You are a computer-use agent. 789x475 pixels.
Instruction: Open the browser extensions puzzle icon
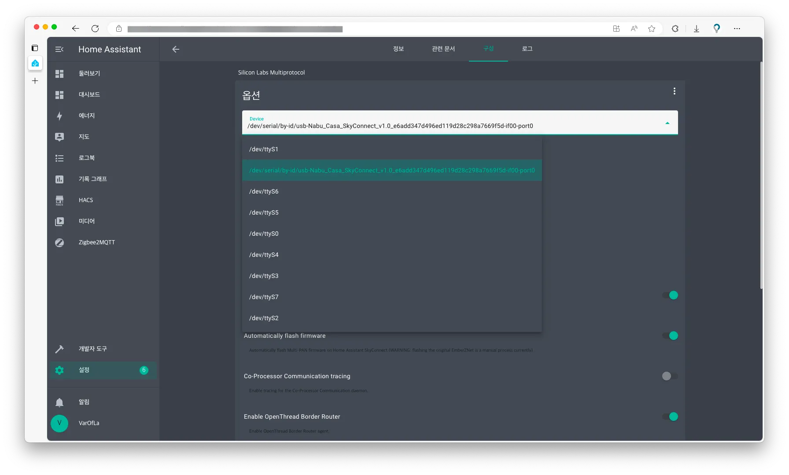click(x=675, y=29)
